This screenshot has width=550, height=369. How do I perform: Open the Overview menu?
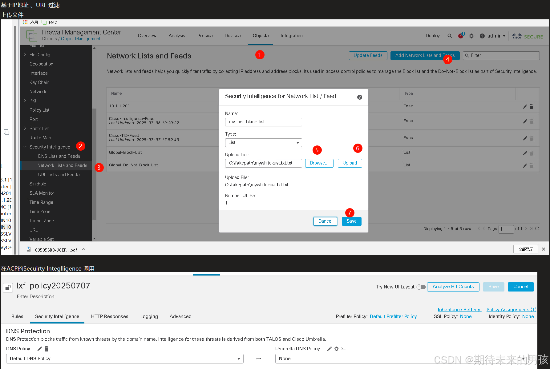(147, 36)
